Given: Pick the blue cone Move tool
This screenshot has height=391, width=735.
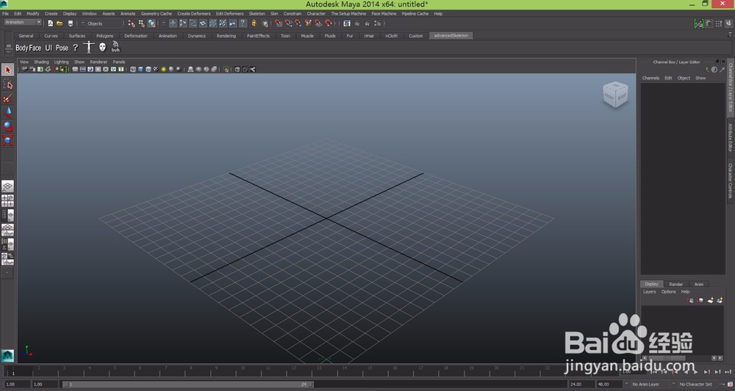Looking at the screenshot, I should [x=7, y=112].
